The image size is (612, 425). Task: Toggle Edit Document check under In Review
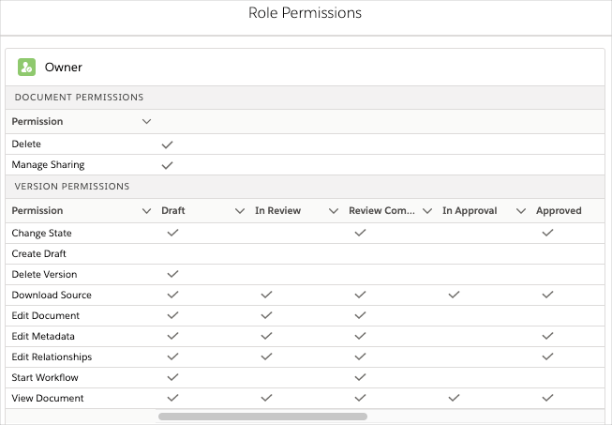click(x=266, y=315)
